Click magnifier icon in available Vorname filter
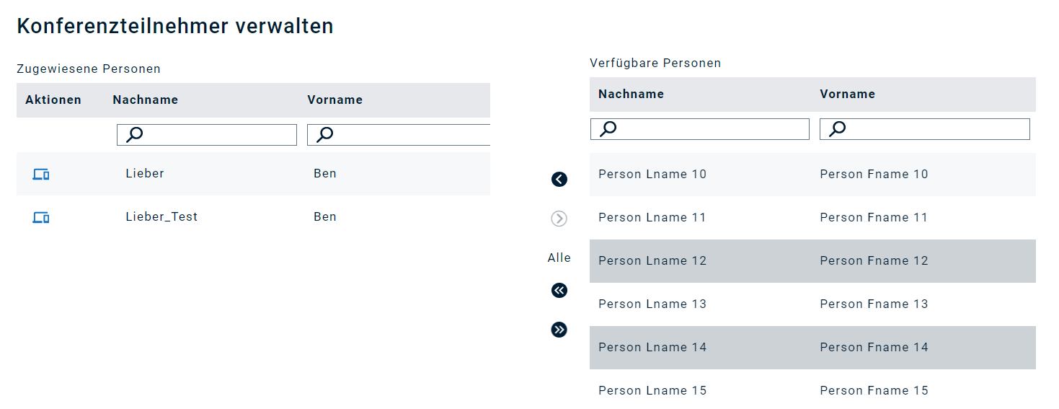The image size is (1059, 409). (x=837, y=129)
